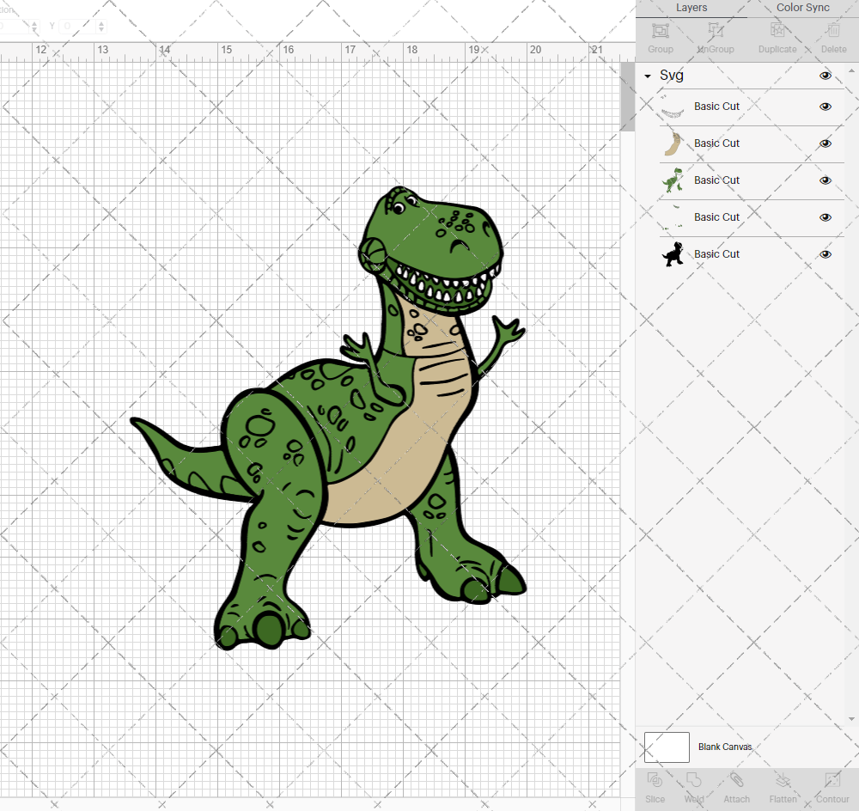Click the Y position stepper arrows

point(101,26)
